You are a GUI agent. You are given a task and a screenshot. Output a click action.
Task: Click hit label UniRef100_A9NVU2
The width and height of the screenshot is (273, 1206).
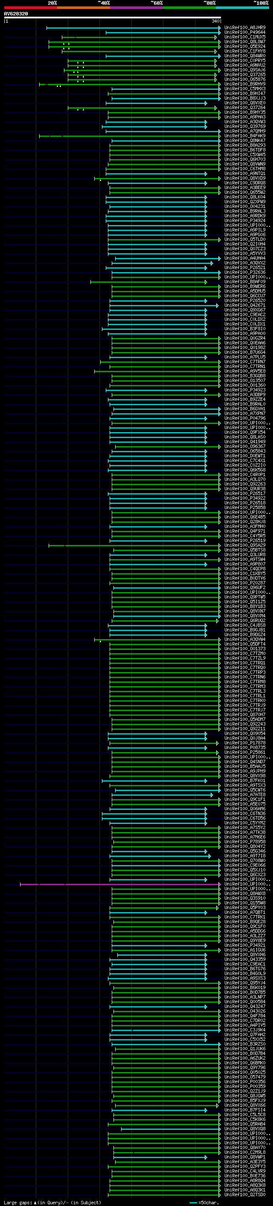click(x=245, y=65)
